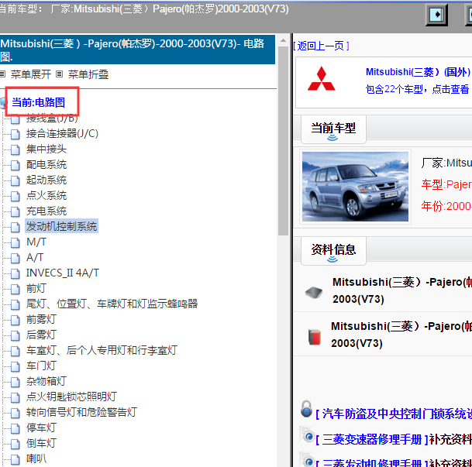This screenshot has height=467, width=472.
Task: Click the Pajero vehicle thumbnail image
Action: pyautogui.click(x=355, y=187)
